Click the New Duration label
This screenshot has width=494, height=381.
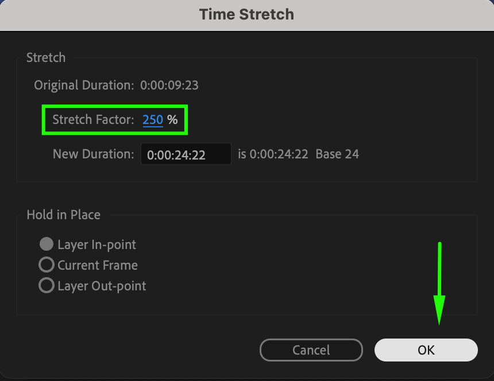93,154
